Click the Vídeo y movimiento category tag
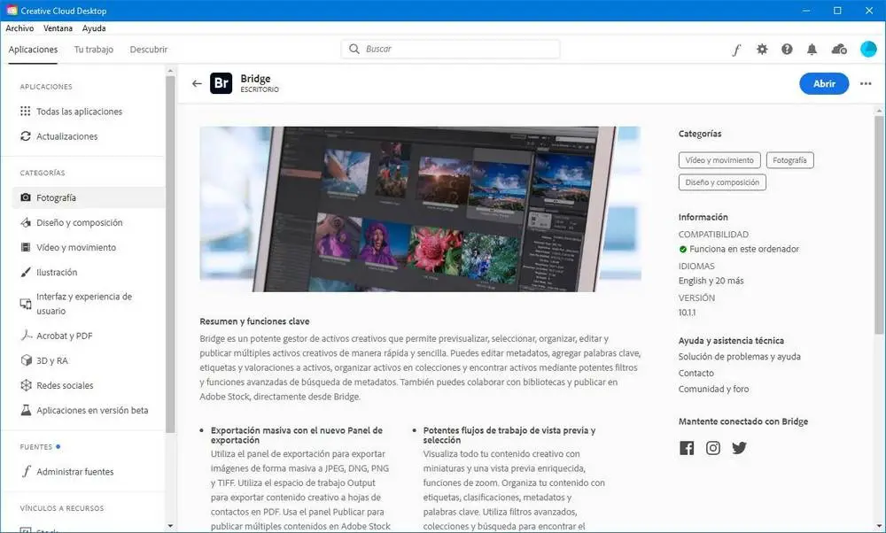886x533 pixels. [719, 160]
